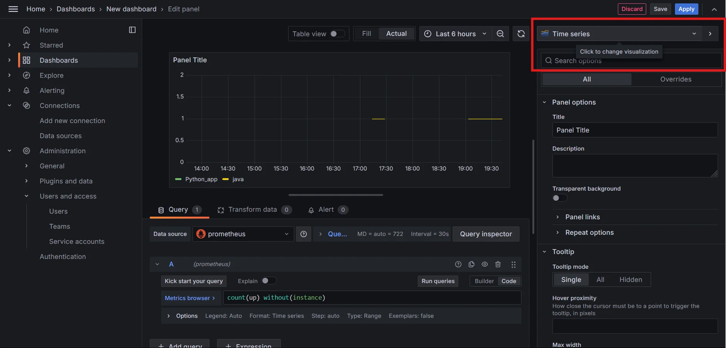
Task: Click the Connections icon in sidebar
Action: click(26, 105)
